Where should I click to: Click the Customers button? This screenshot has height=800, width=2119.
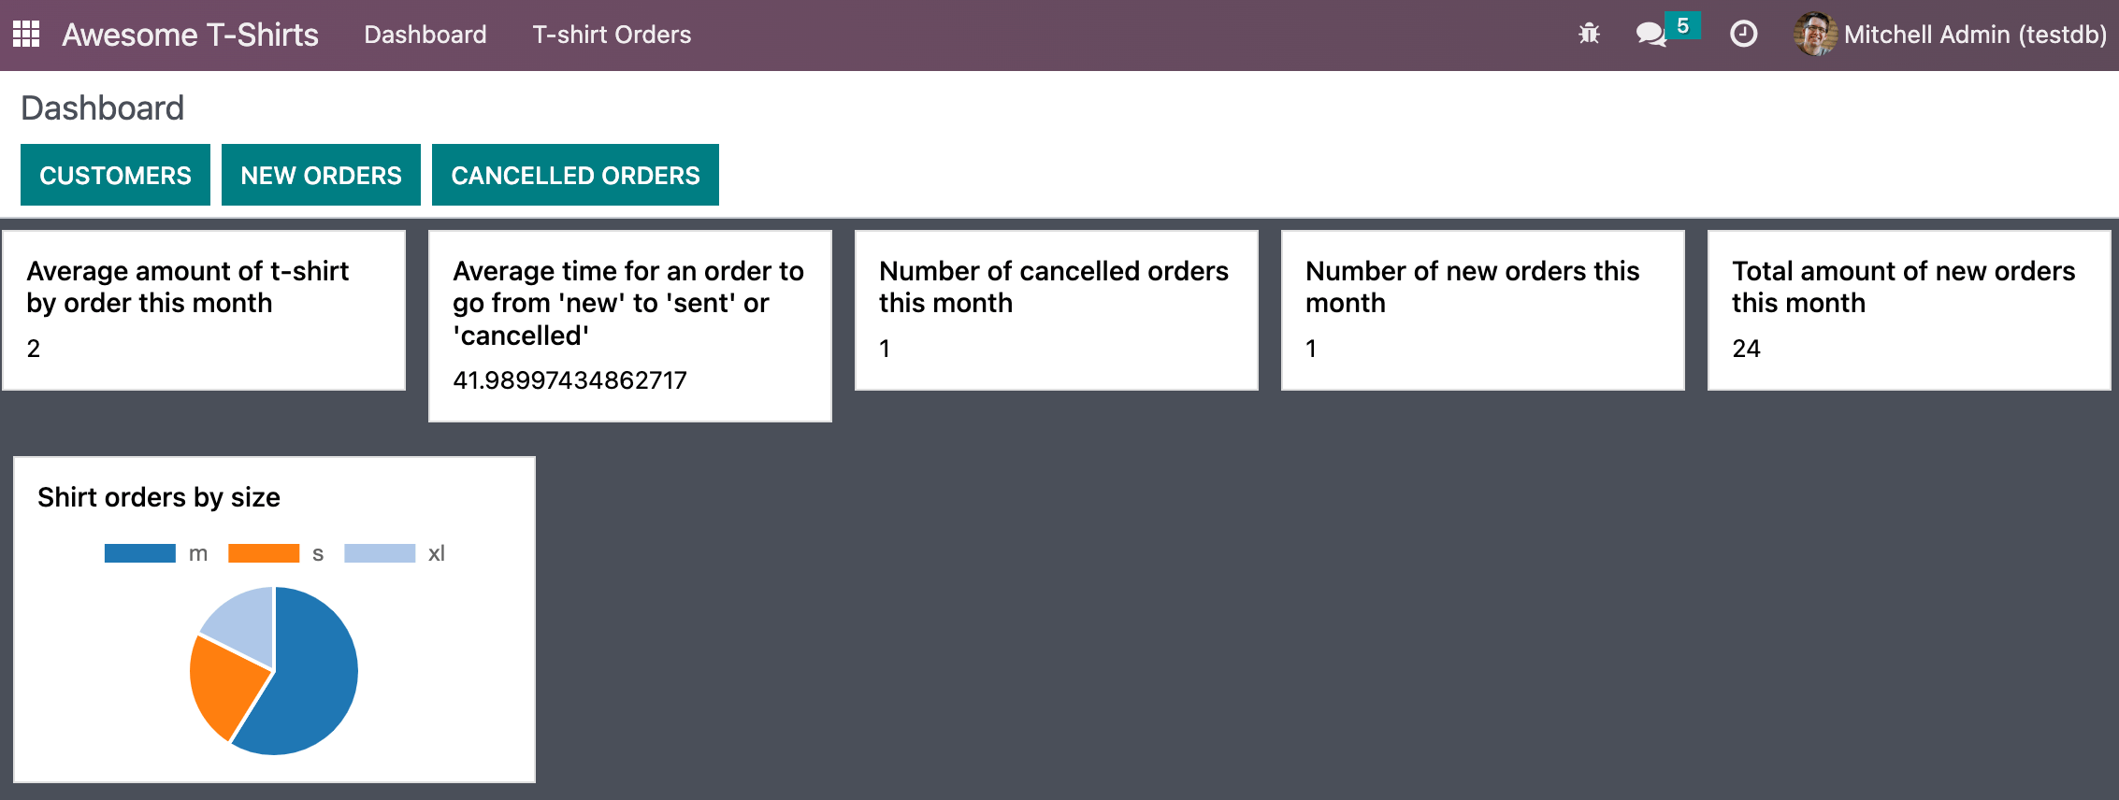115,175
